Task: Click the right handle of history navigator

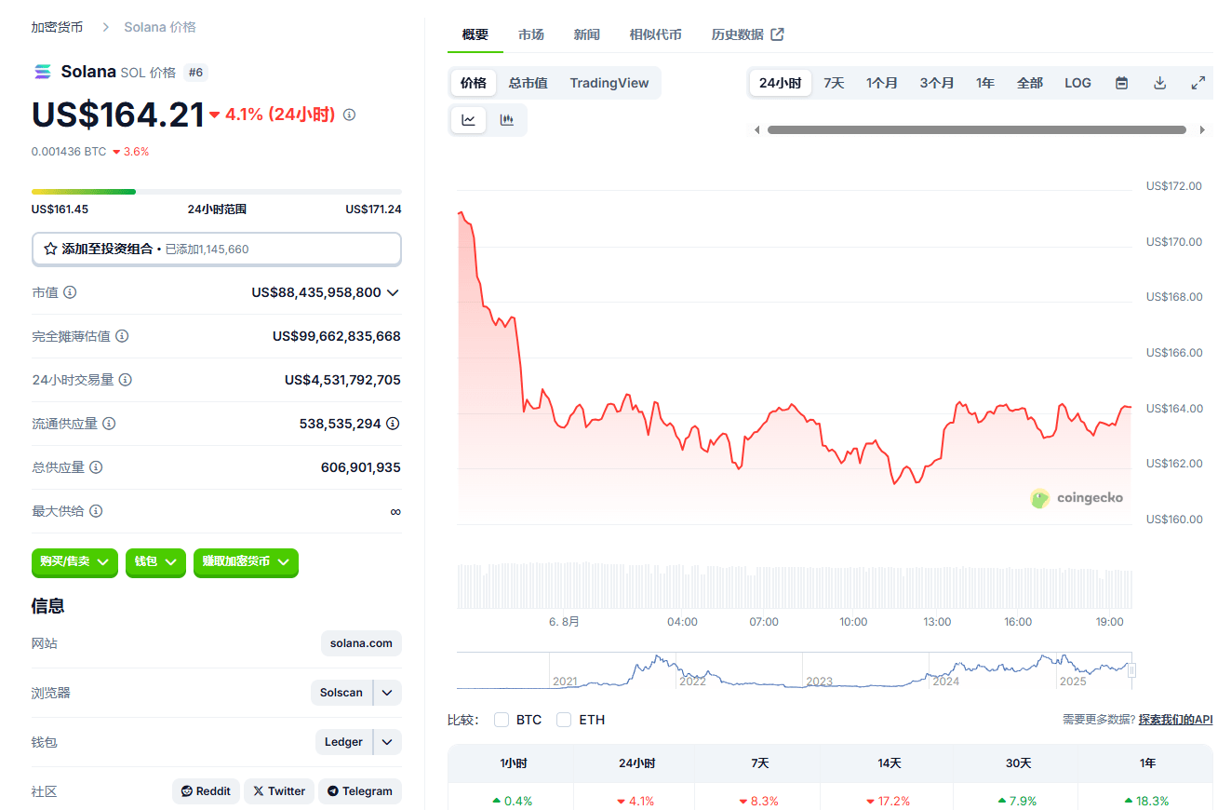Action: pos(1132,670)
